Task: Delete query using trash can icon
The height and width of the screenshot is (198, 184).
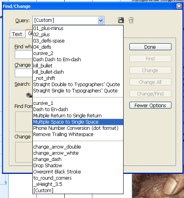Action: coord(131,20)
